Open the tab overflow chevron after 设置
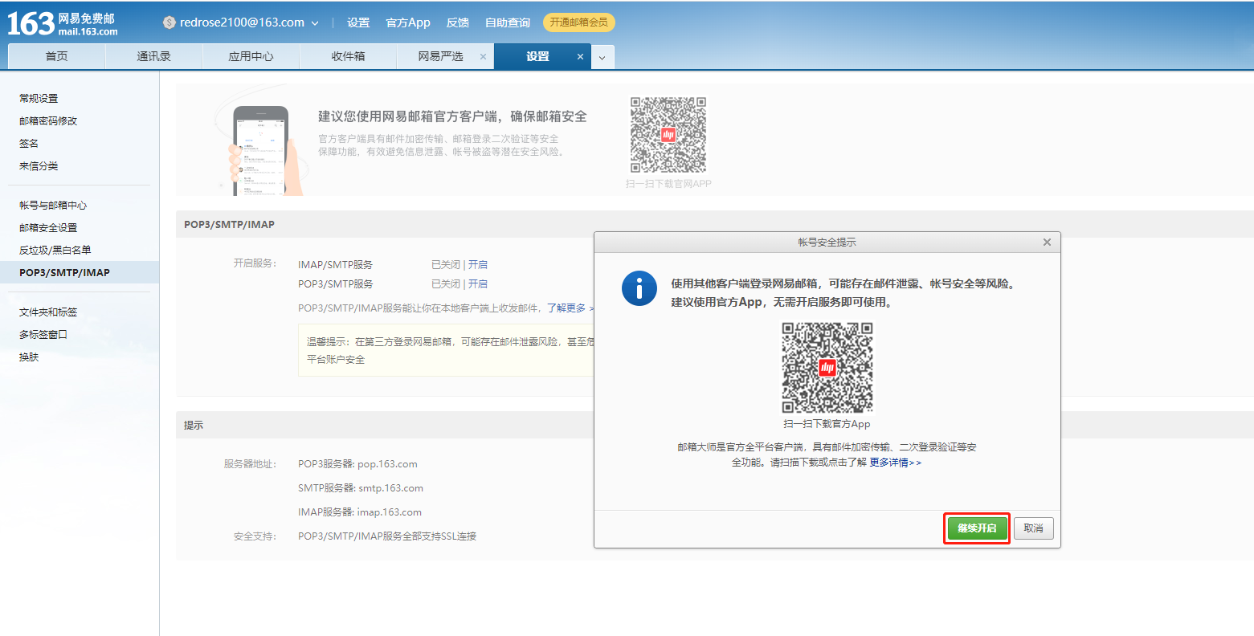1254x636 pixels. 602,57
